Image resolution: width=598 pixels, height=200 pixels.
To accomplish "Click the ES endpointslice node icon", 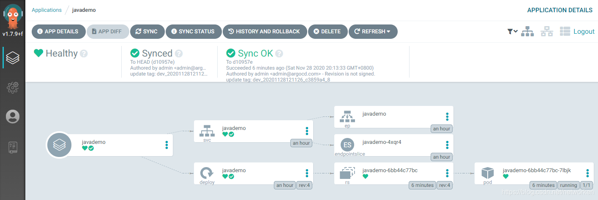I will pos(347,145).
